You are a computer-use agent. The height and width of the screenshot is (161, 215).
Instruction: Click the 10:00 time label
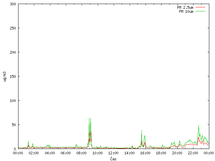pos(97,153)
